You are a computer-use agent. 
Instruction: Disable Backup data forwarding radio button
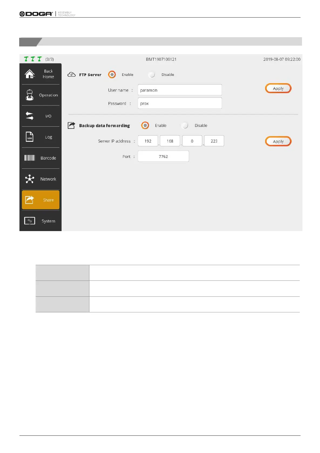coord(185,125)
